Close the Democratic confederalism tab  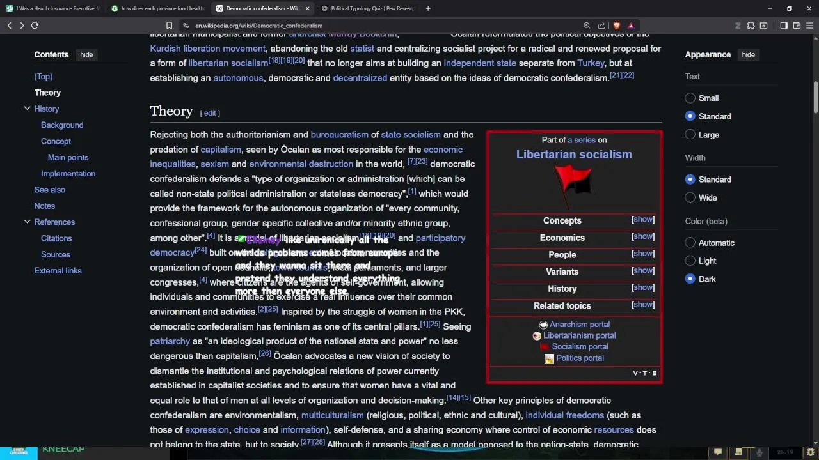308,8
